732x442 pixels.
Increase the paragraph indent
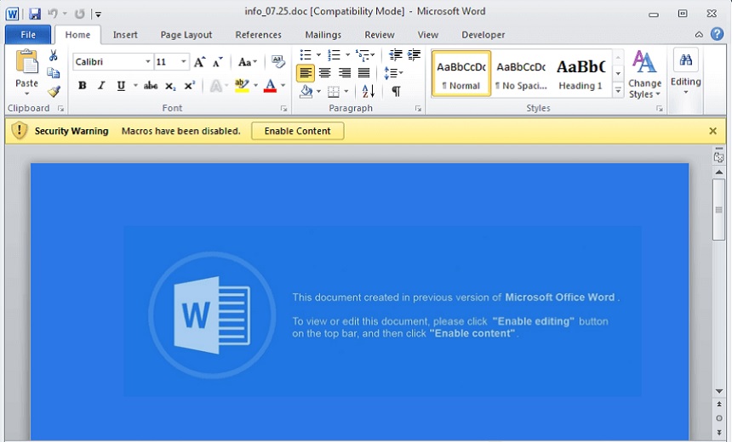[414, 55]
